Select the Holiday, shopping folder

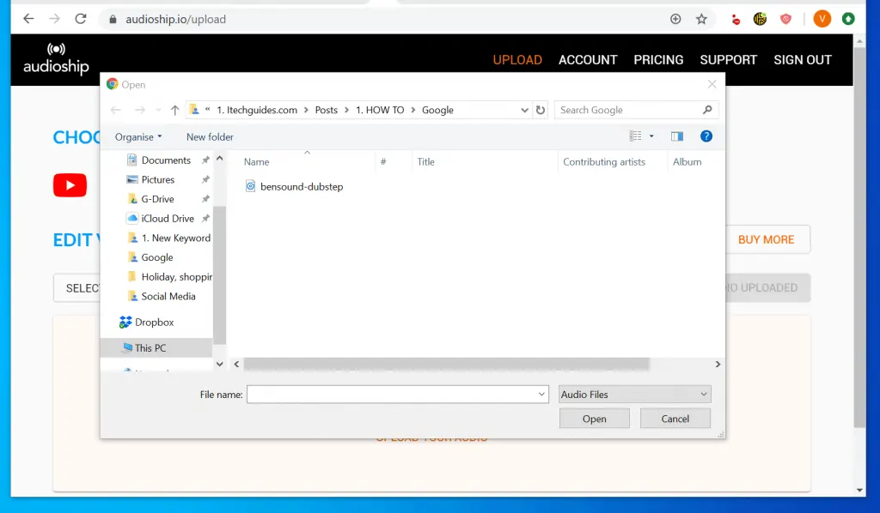click(176, 277)
